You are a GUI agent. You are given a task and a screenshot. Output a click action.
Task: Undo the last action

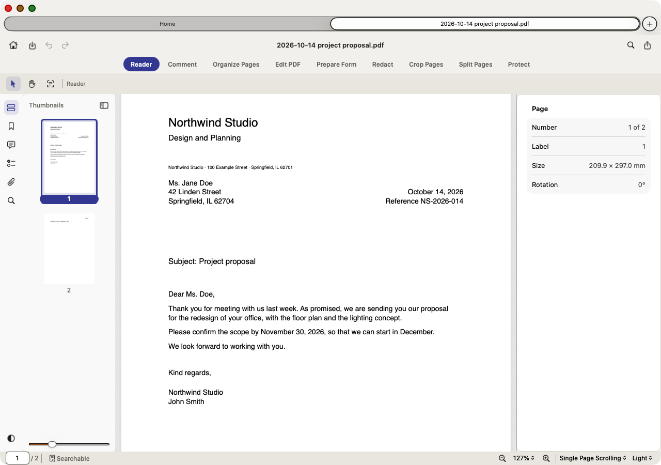click(49, 45)
